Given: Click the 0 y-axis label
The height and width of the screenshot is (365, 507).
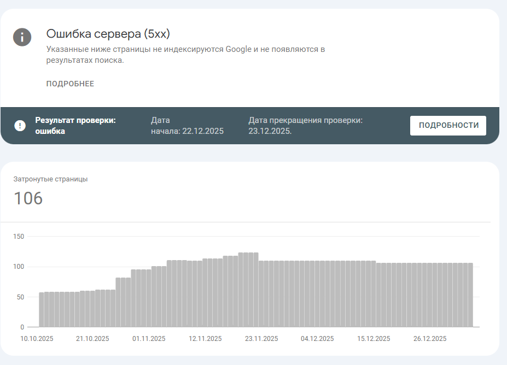Looking at the screenshot, I should [x=22, y=327].
